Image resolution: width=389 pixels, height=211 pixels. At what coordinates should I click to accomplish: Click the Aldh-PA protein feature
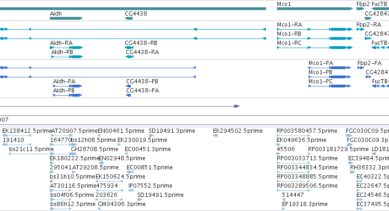[x=68, y=86]
